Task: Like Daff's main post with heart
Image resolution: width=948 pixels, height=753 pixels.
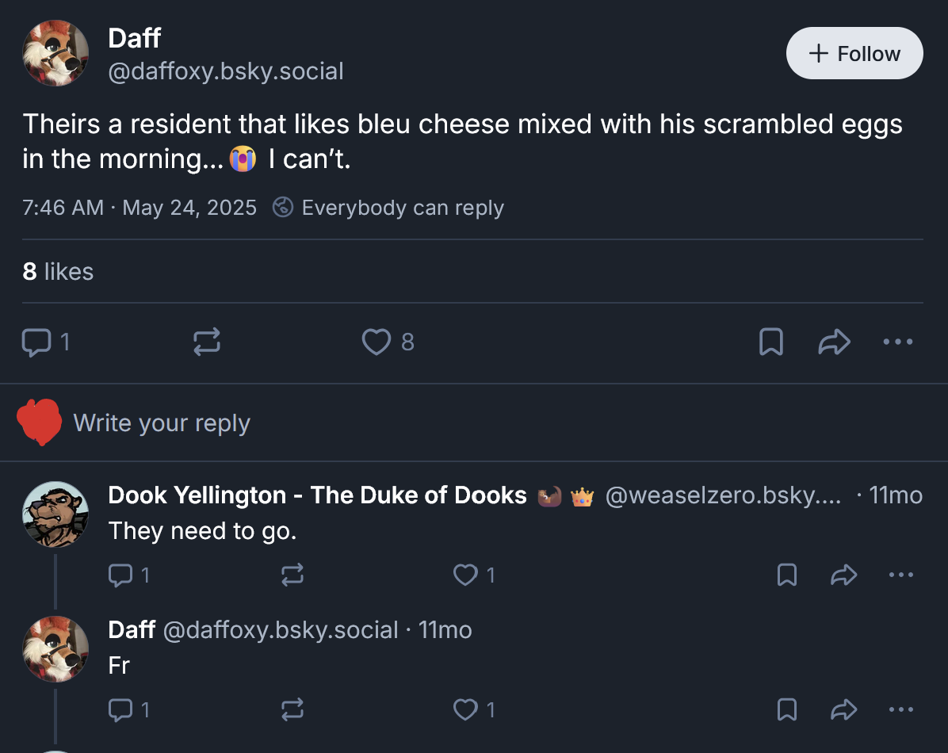Action: pos(375,342)
